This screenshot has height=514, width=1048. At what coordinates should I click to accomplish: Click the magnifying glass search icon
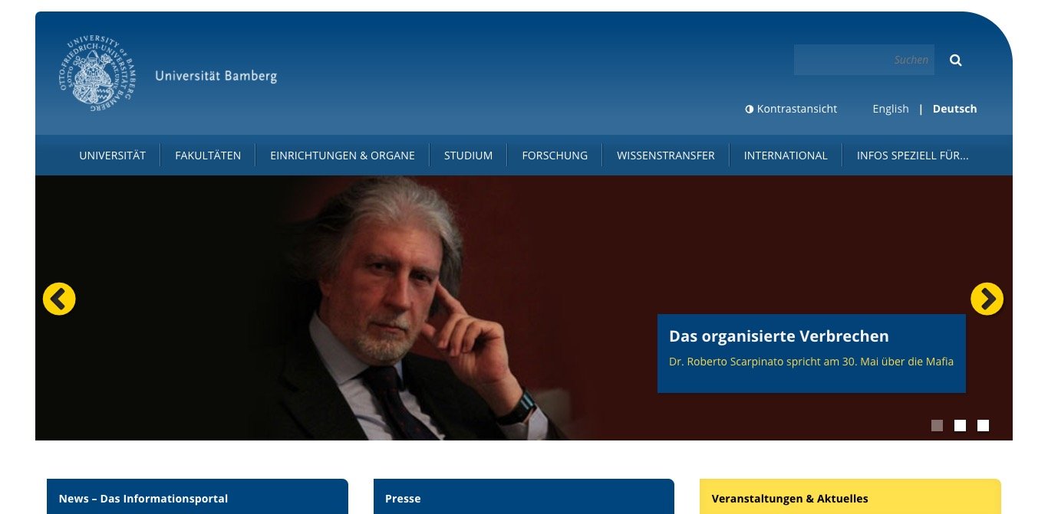[955, 60]
